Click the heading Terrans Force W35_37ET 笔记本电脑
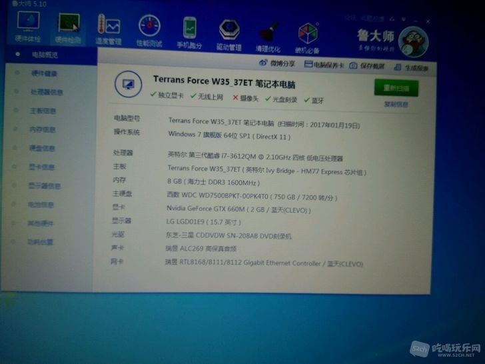 225,82
